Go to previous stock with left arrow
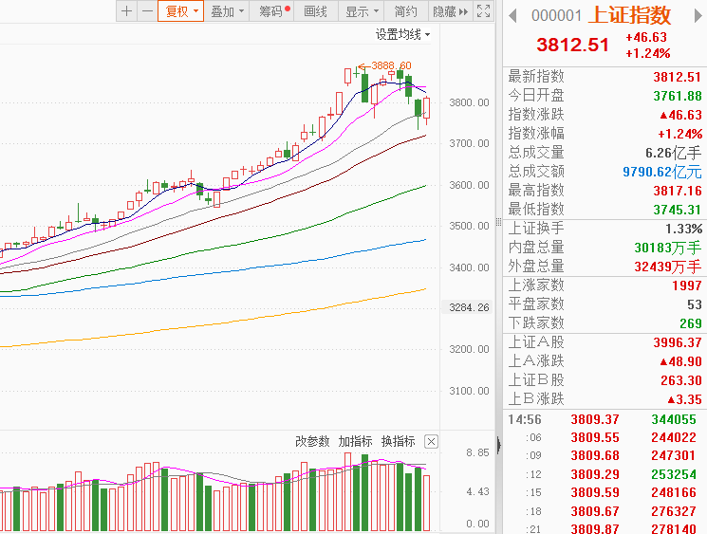This screenshot has height=534, width=707. pos(512,16)
